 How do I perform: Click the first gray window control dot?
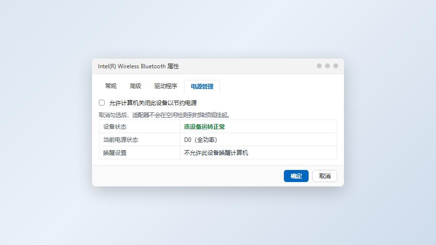(x=319, y=66)
